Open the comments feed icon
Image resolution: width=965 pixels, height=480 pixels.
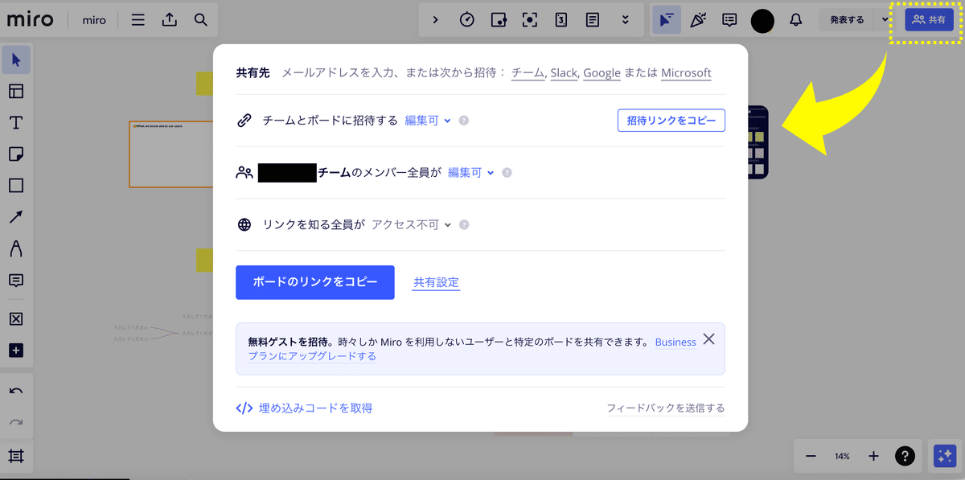coord(729,20)
